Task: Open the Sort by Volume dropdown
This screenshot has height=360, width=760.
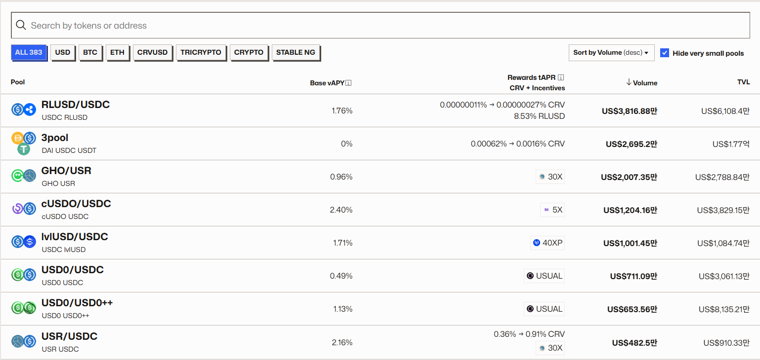Action: click(611, 53)
